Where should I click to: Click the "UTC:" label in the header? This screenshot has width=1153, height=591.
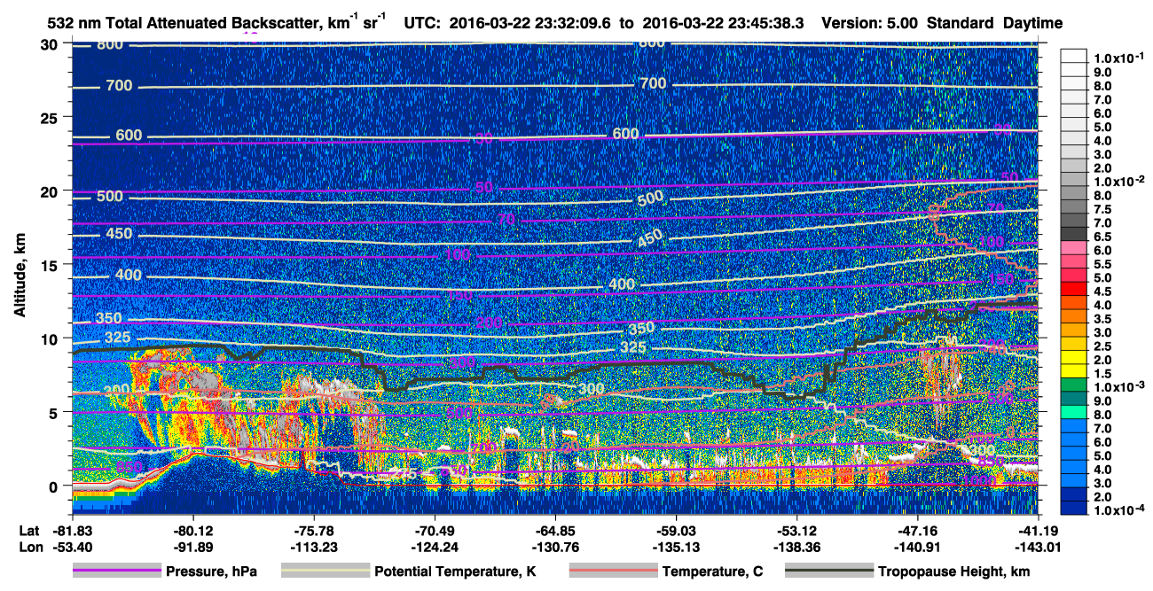[x=422, y=23]
